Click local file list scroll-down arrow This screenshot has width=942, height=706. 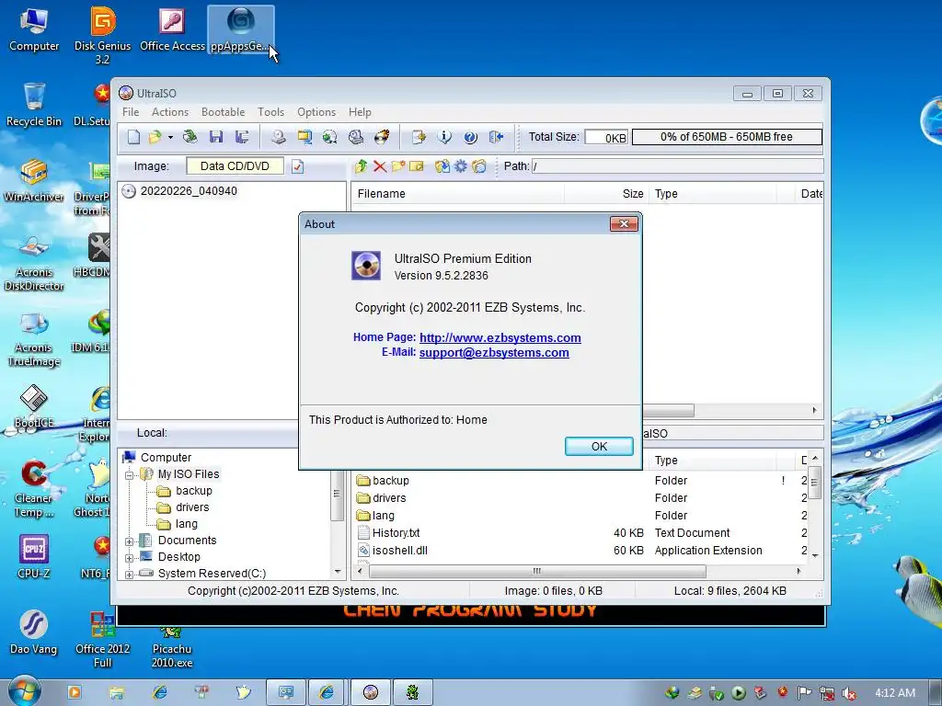click(815, 556)
